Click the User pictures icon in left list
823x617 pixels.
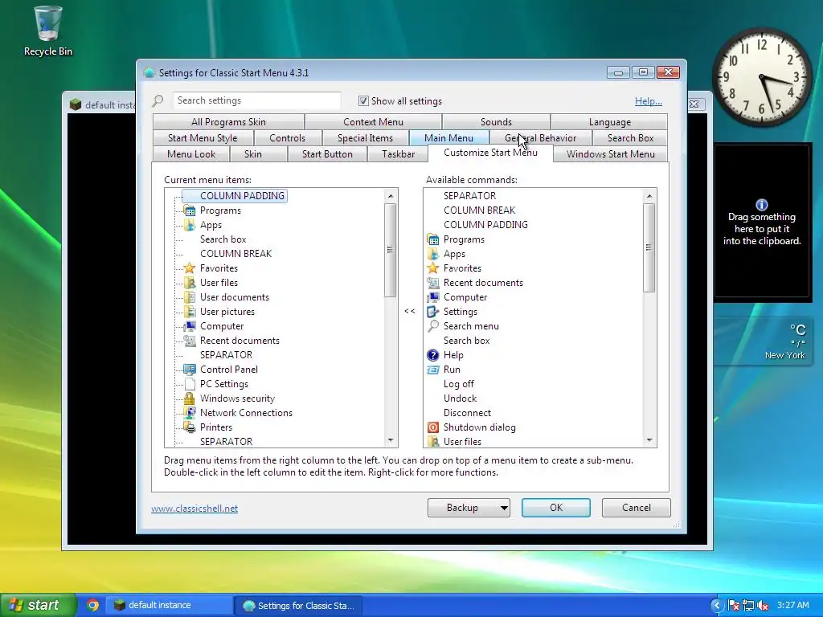click(x=190, y=312)
